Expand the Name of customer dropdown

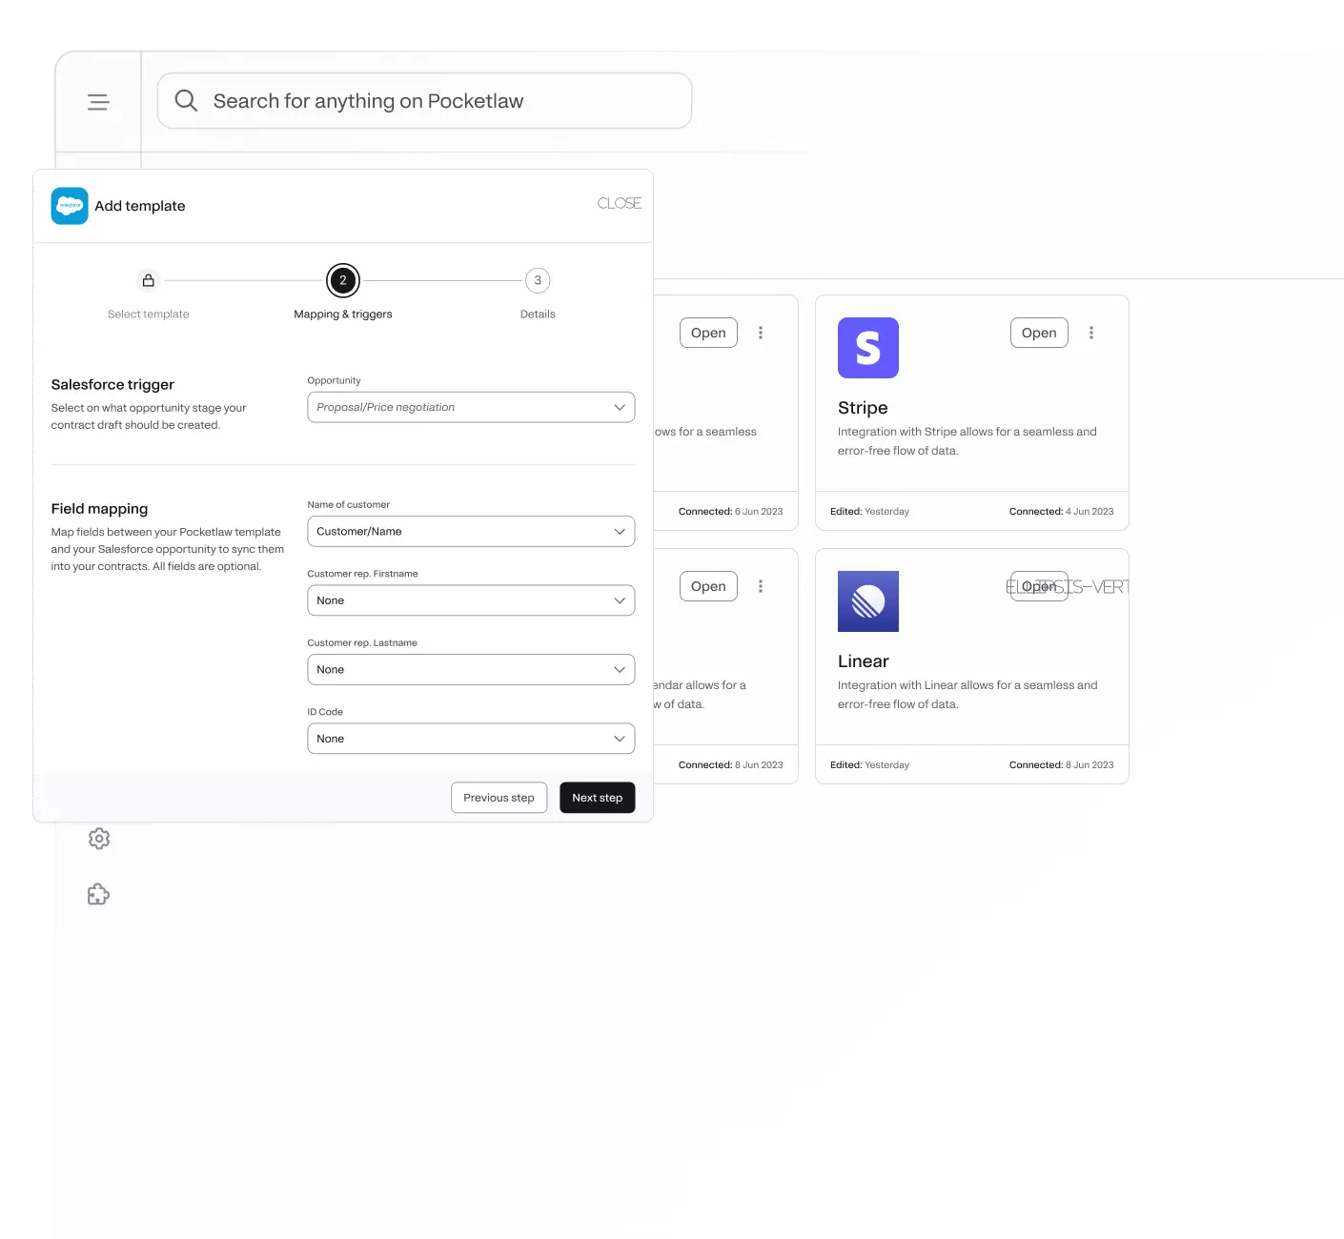click(471, 532)
